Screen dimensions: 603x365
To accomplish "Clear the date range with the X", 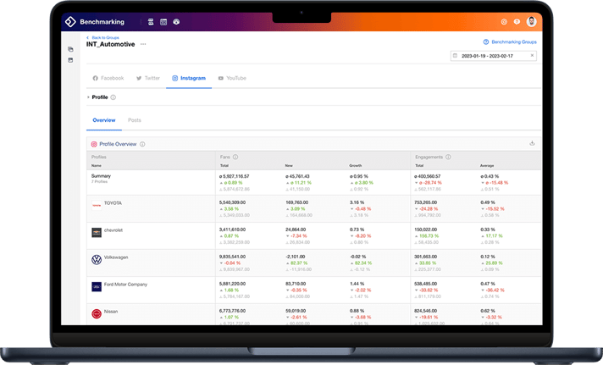I will pyautogui.click(x=532, y=55).
